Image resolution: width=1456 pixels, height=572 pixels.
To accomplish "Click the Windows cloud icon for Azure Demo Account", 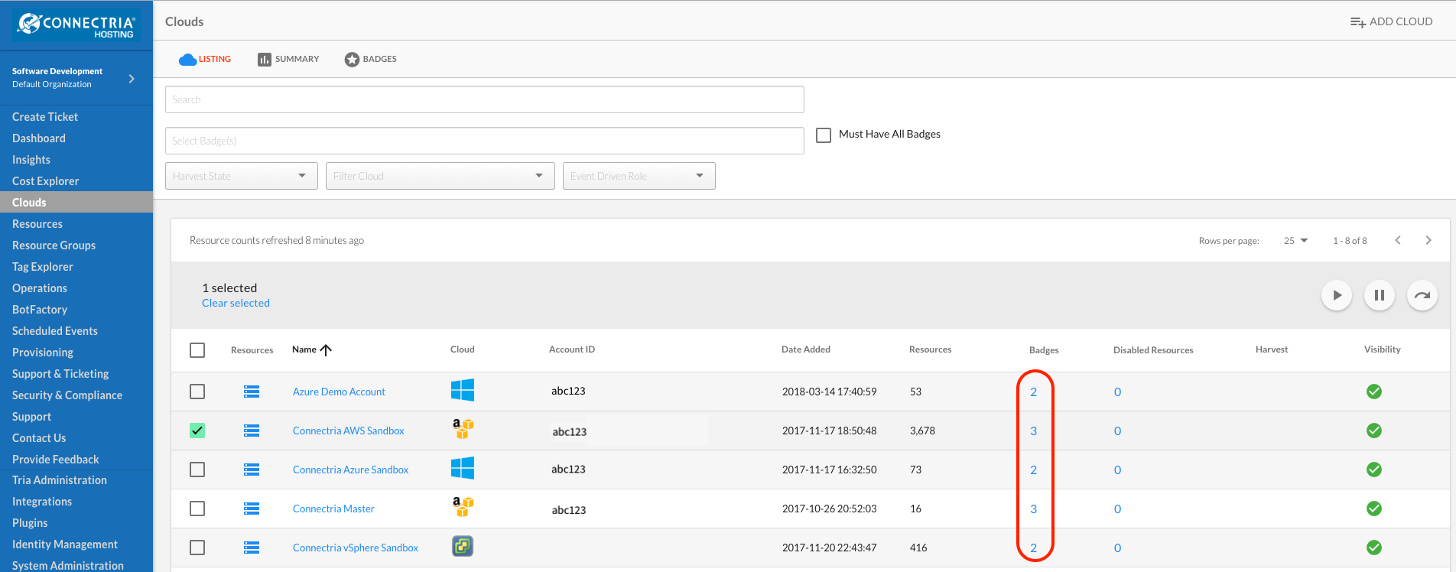I will click(x=463, y=390).
